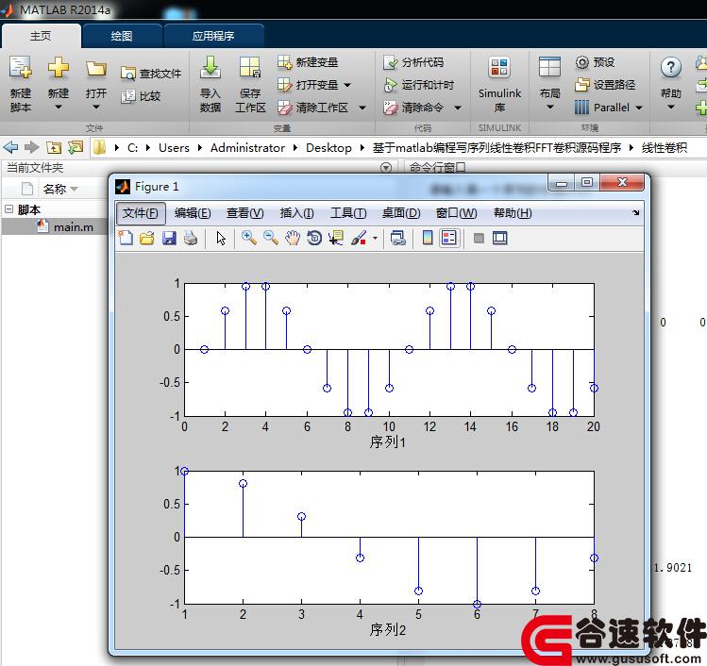Image resolution: width=707 pixels, height=666 pixels.
Task: Click the Save Workspace icon
Action: (250, 68)
